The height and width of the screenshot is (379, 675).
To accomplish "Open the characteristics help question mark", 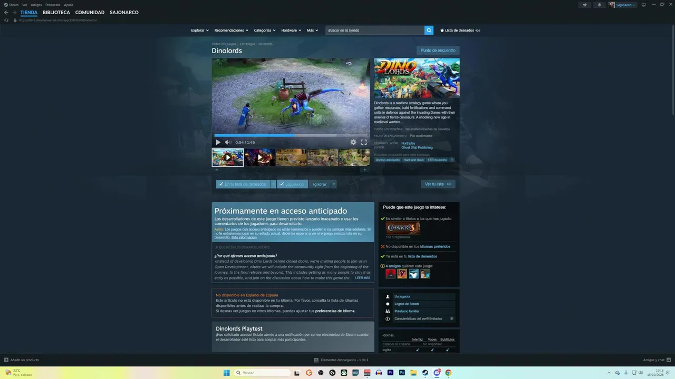I will [x=451, y=318].
